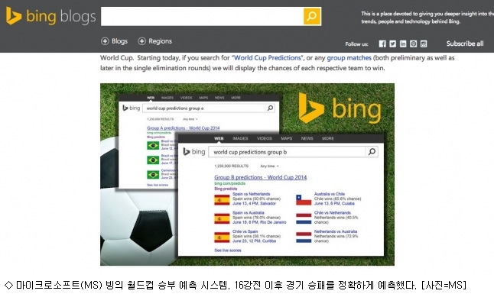Screen dimensions: 494x294
Task: Click the yellow search magnifier button
Action: tap(312, 16)
